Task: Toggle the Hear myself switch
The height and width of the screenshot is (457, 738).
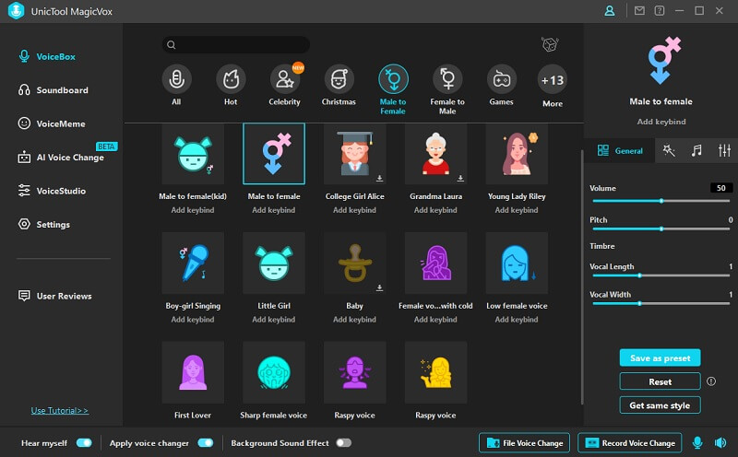Action: 84,443
